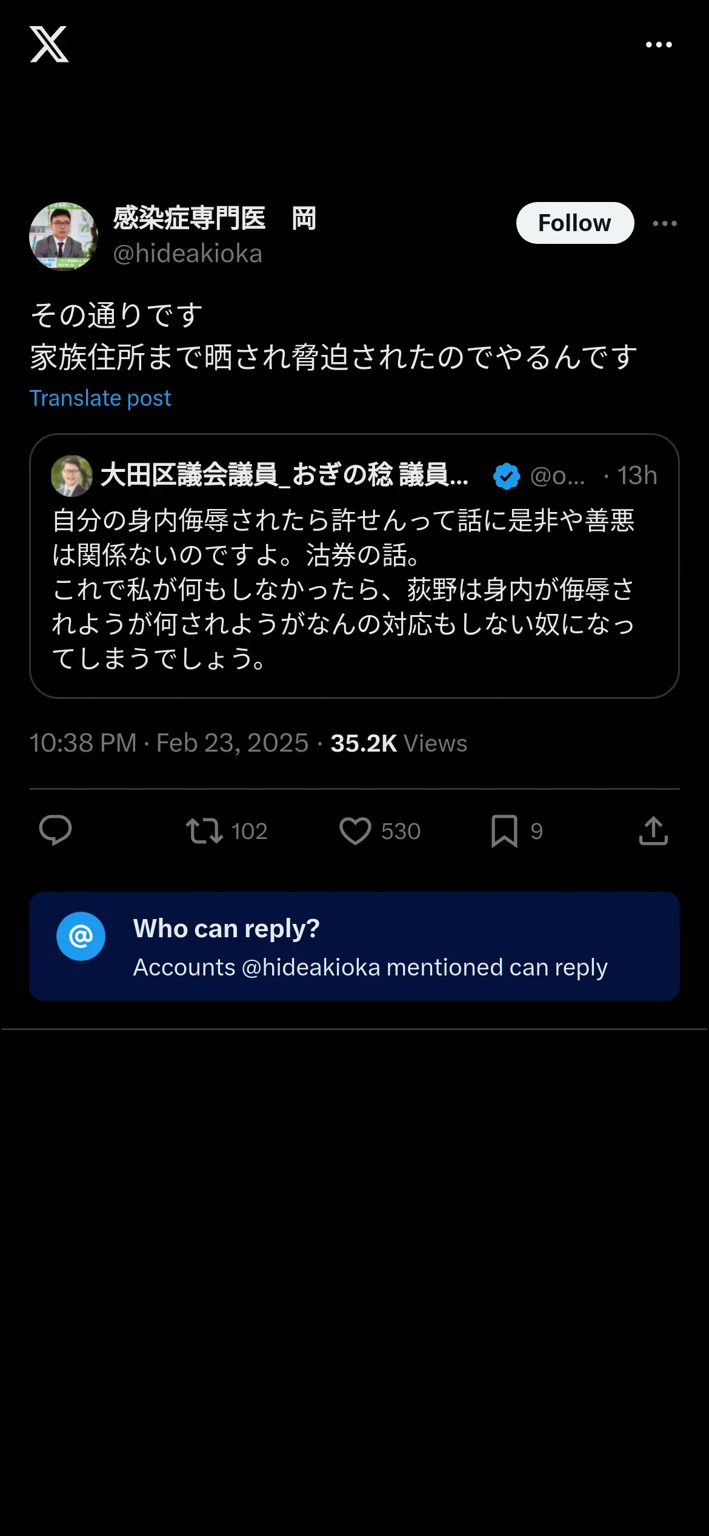Click the blue @ mention icon
The height and width of the screenshot is (1536, 709).
coord(81,936)
